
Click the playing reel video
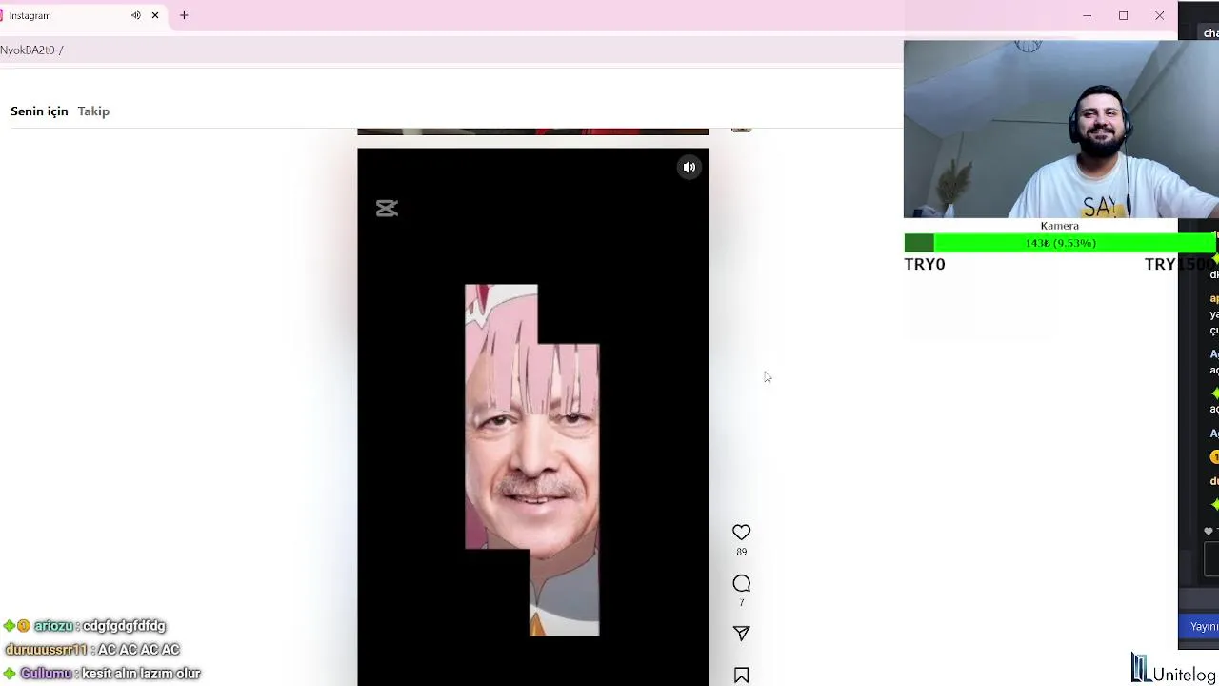coord(532,417)
